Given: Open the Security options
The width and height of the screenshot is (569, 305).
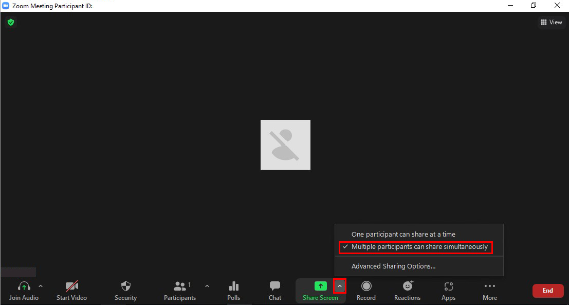Looking at the screenshot, I should [x=126, y=291].
